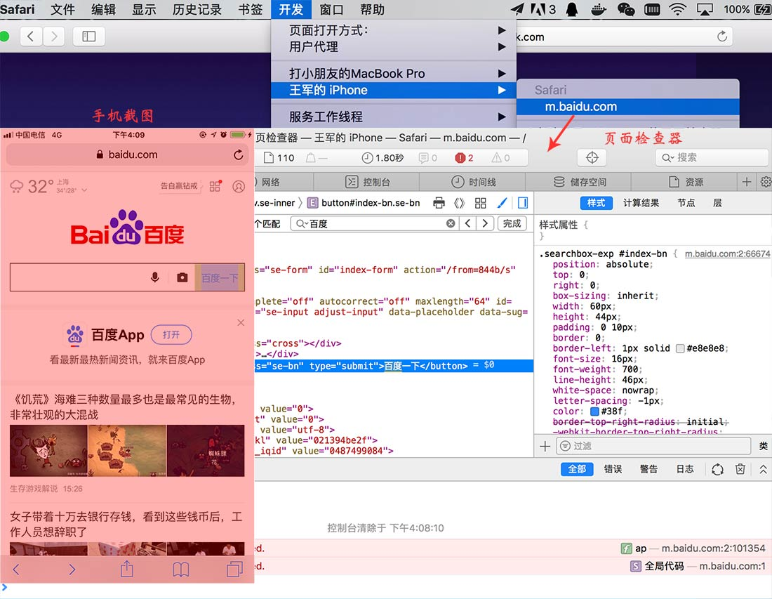Screen dimensions: 772x599
Task: Select the 计算结果 sidebar tab
Action: click(641, 203)
